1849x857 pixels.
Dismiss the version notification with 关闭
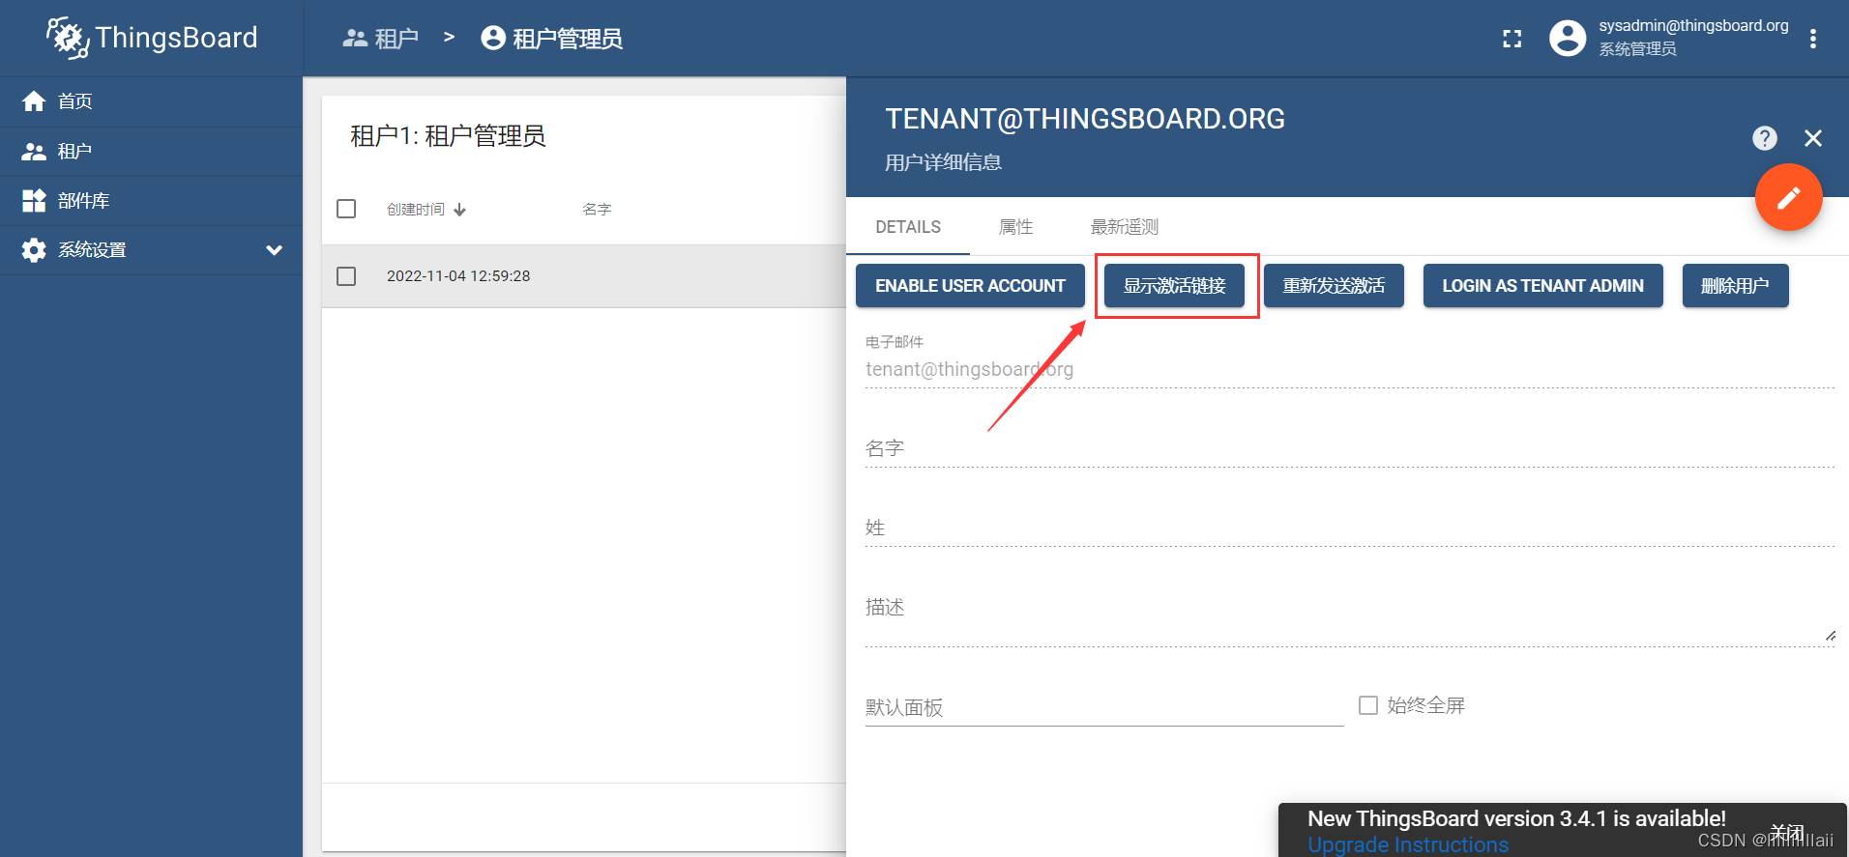point(1787,831)
